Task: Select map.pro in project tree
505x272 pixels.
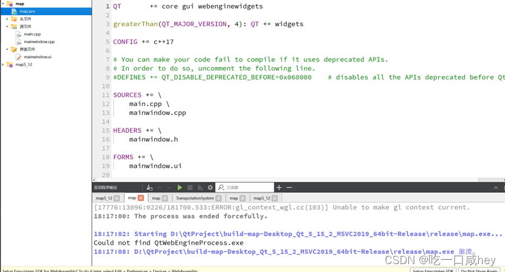Action: tap(46, 12)
